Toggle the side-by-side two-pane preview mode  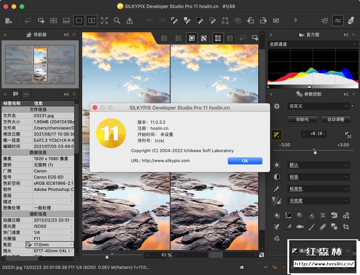pos(91,20)
